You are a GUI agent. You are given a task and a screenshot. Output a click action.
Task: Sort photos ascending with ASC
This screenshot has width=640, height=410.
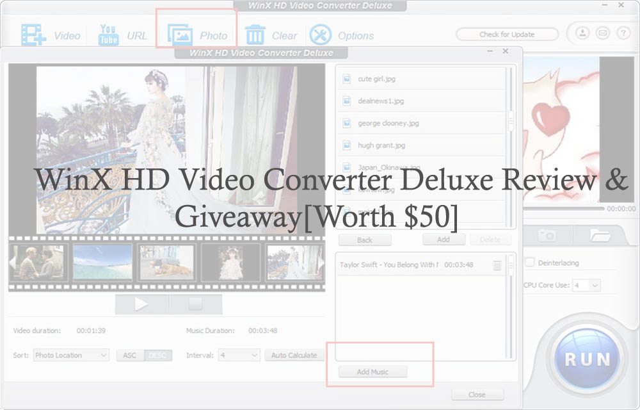130,356
